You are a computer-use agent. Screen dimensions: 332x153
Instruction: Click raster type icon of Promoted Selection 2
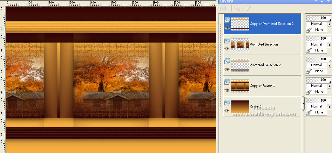227,61
